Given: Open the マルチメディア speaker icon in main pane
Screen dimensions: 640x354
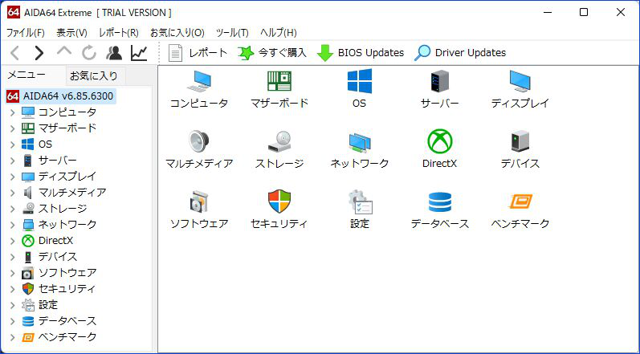Looking at the screenshot, I should pyautogui.click(x=199, y=141).
